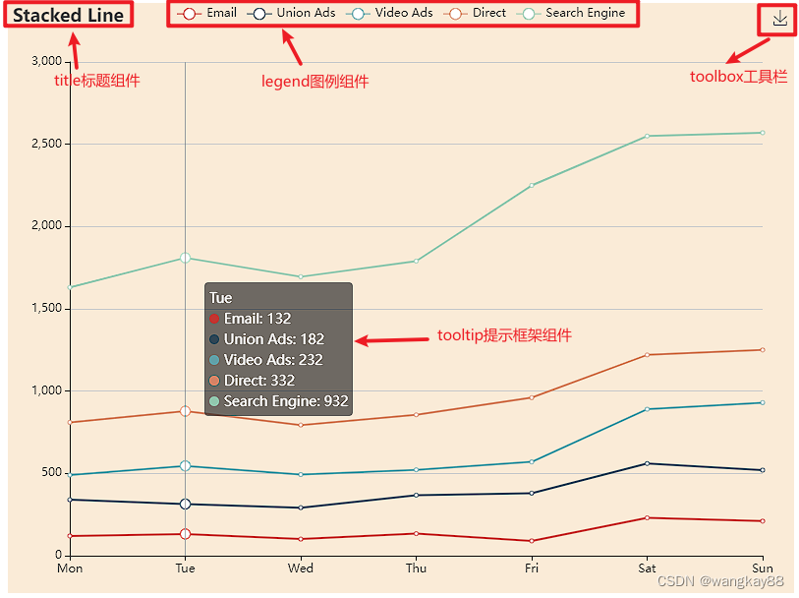Viewport: 799px width, 598px height.
Task: Click the 1,000 y-axis label
Action: pos(47,390)
